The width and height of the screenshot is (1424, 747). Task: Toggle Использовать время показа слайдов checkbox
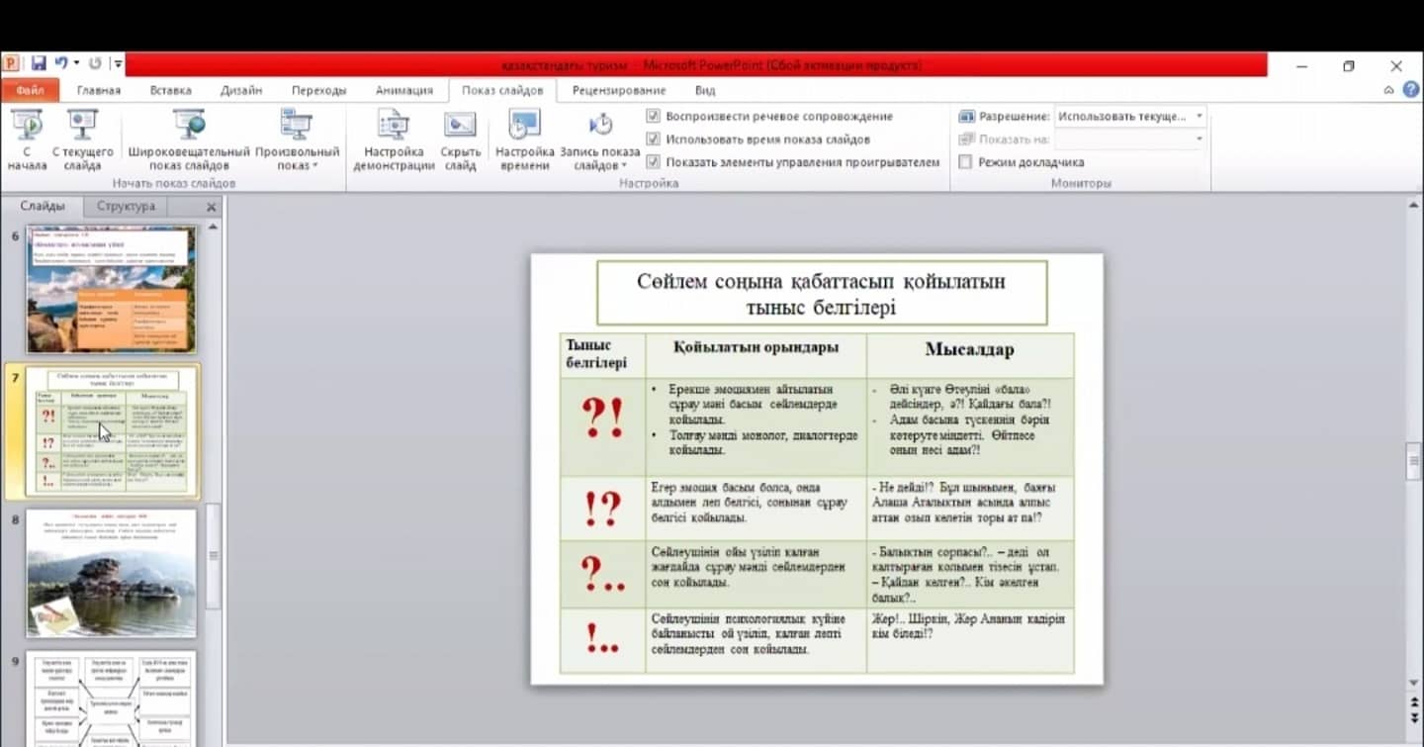click(x=653, y=140)
